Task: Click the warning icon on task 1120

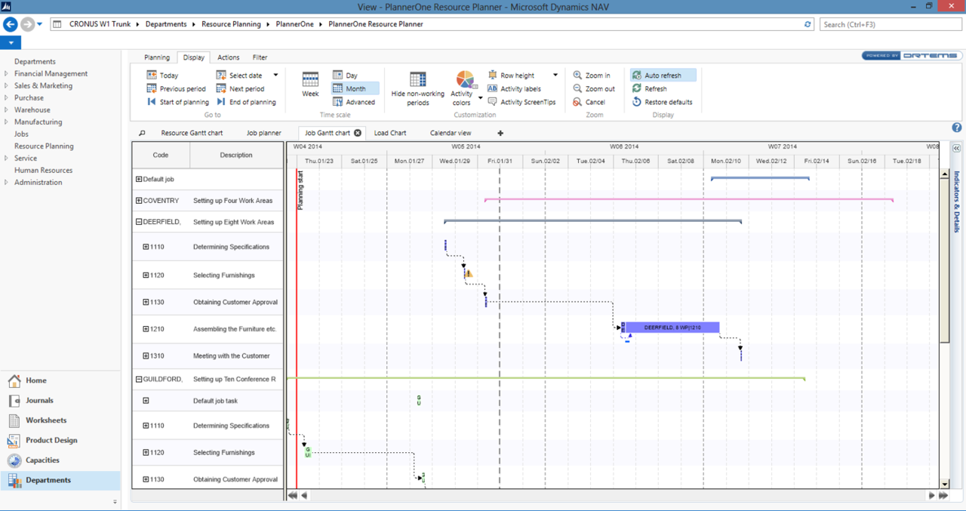Action: pos(469,273)
